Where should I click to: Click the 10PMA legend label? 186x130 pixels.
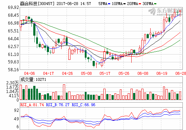point(117,4)
